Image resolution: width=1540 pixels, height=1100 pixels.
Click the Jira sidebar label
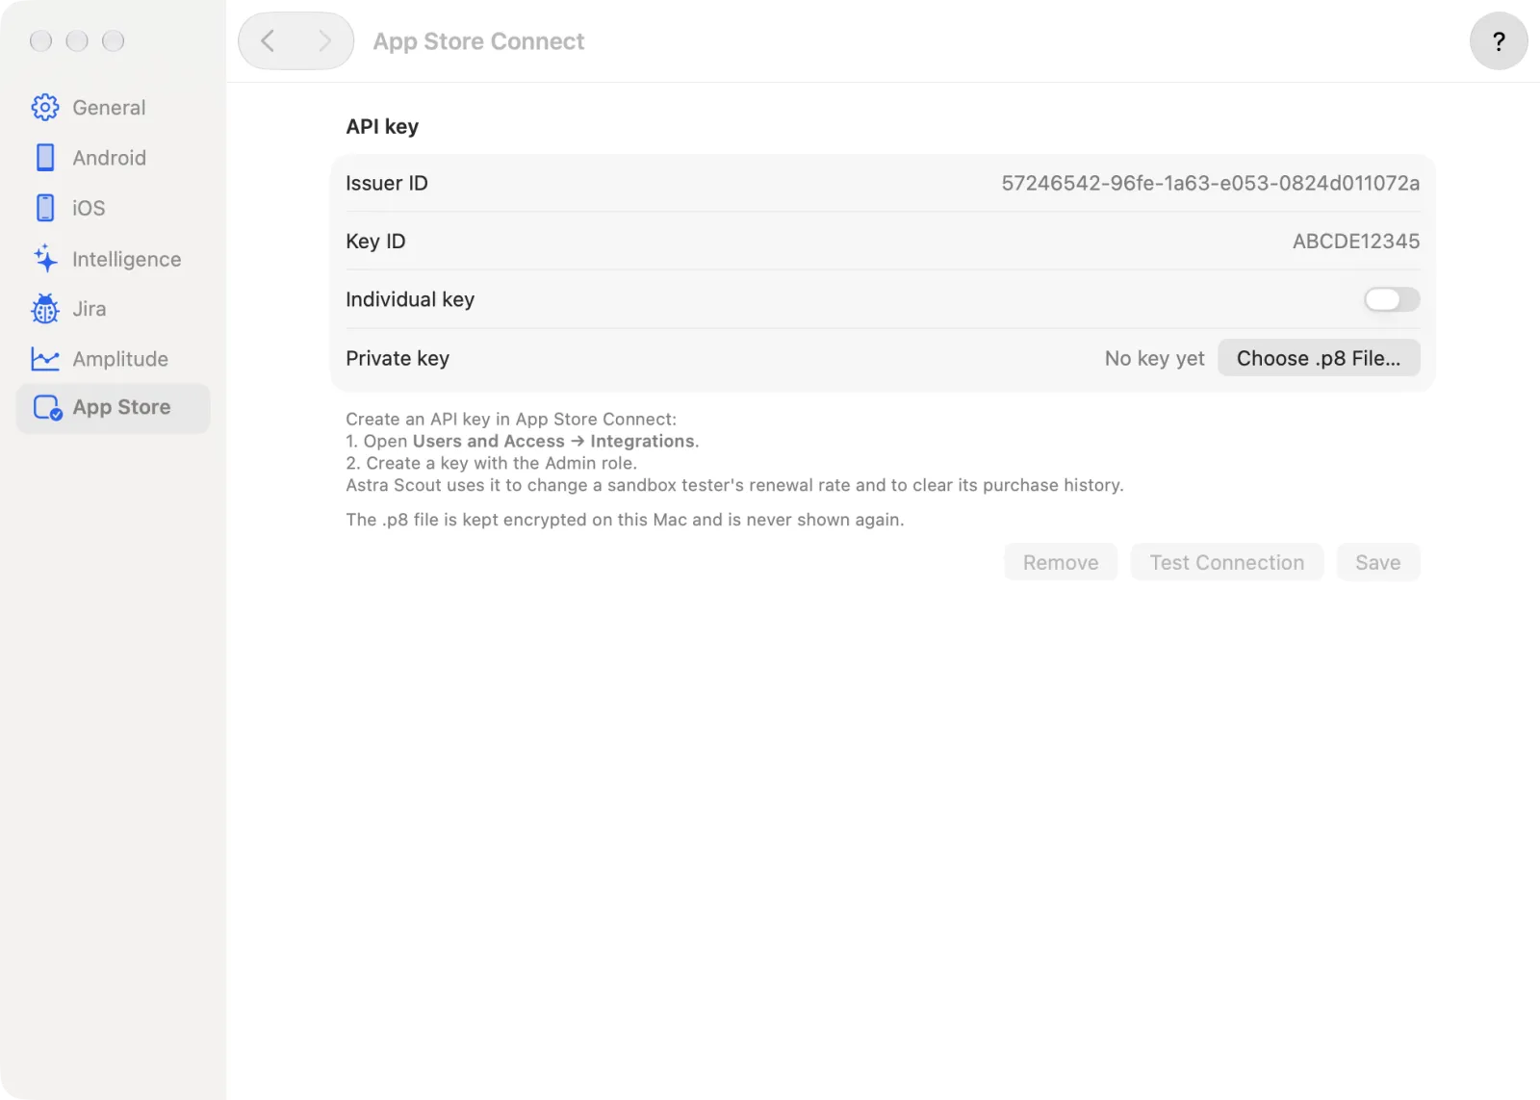point(90,309)
